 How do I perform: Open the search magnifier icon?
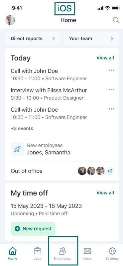(116, 20)
